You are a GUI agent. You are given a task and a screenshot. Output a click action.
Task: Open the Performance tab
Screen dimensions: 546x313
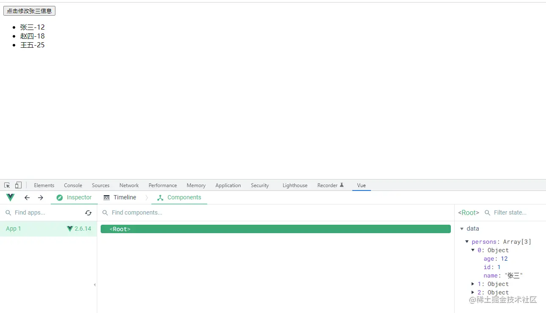tap(163, 185)
